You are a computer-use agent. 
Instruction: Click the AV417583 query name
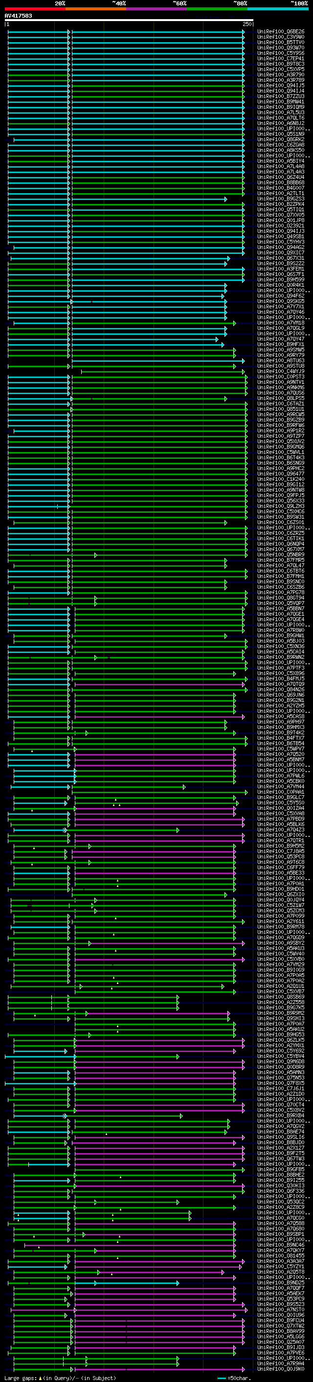[18, 16]
